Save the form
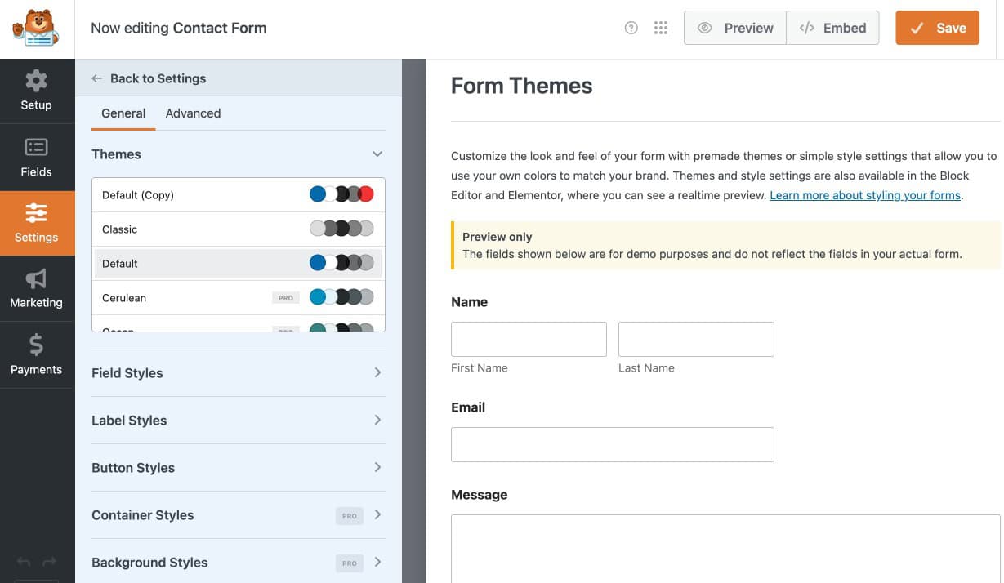Image resolution: width=1004 pixels, height=583 pixels. [938, 28]
